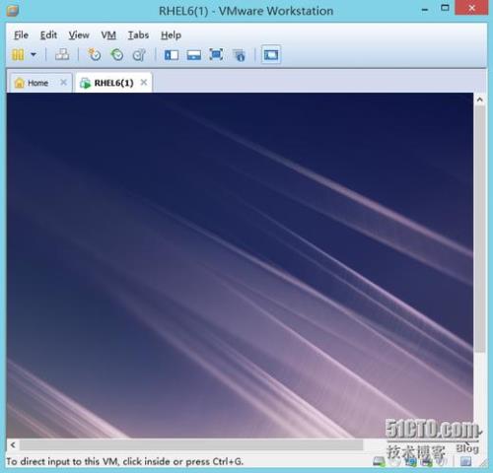Open the File menu
493x473 pixels.
[21, 34]
